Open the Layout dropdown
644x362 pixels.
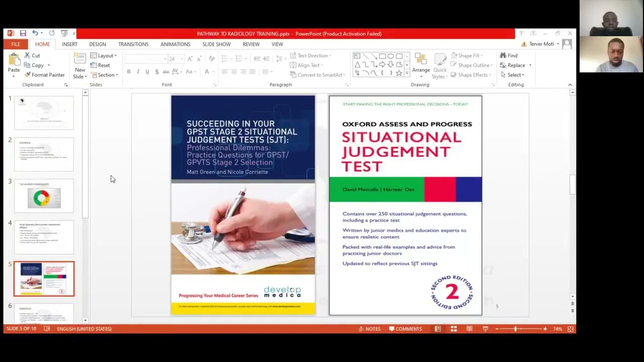tap(104, 56)
